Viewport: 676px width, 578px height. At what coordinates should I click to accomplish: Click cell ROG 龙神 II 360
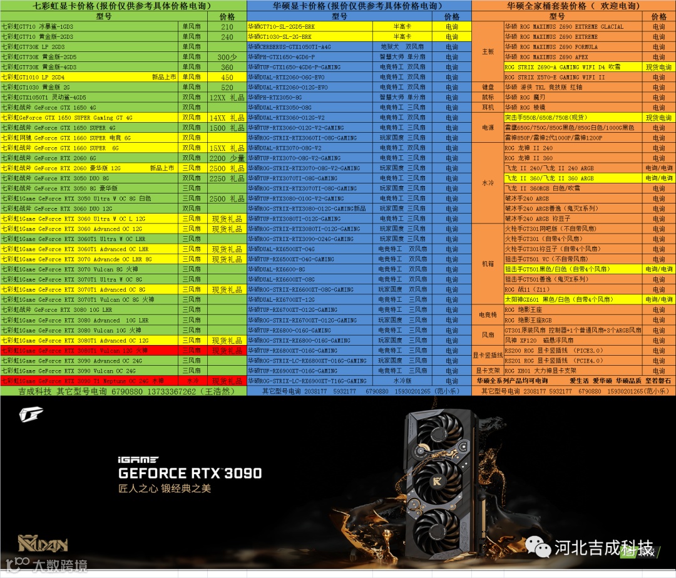click(x=573, y=158)
